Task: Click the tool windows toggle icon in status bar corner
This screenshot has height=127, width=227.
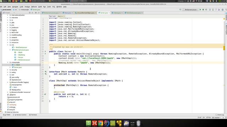Action: coord(1,117)
